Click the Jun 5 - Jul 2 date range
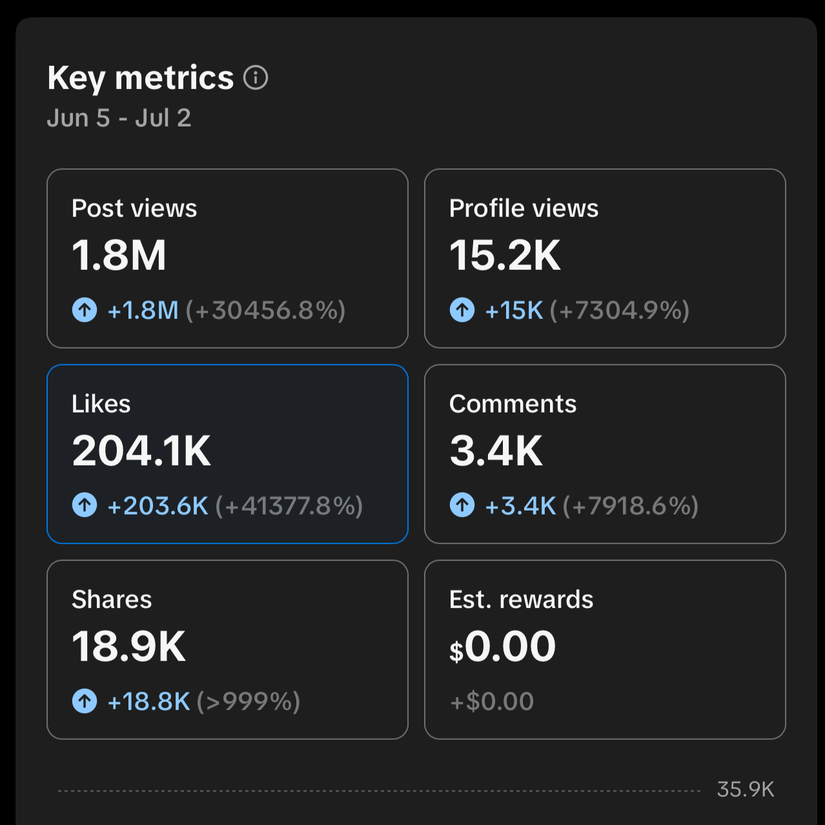 point(119,118)
